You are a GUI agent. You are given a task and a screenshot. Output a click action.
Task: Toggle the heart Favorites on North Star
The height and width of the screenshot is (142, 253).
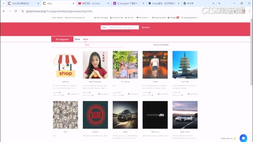[188, 94]
